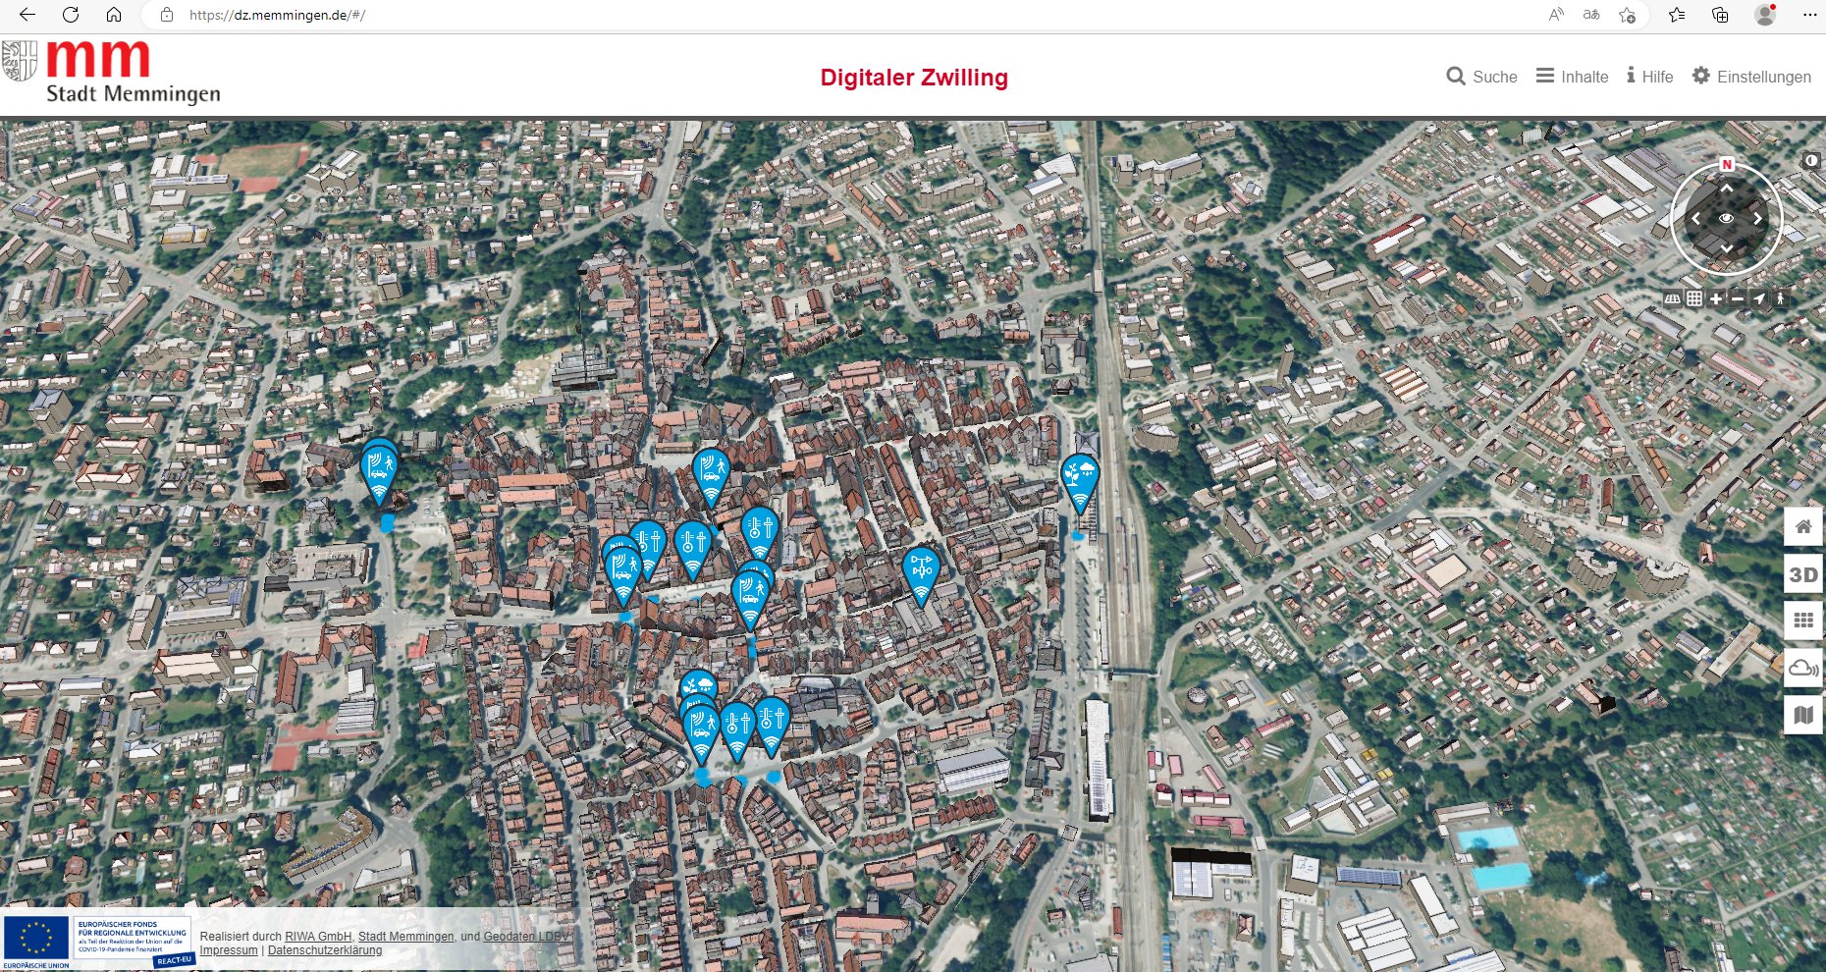The height and width of the screenshot is (972, 1826).
Task: Zoom in using the plus icon
Action: (x=1715, y=299)
